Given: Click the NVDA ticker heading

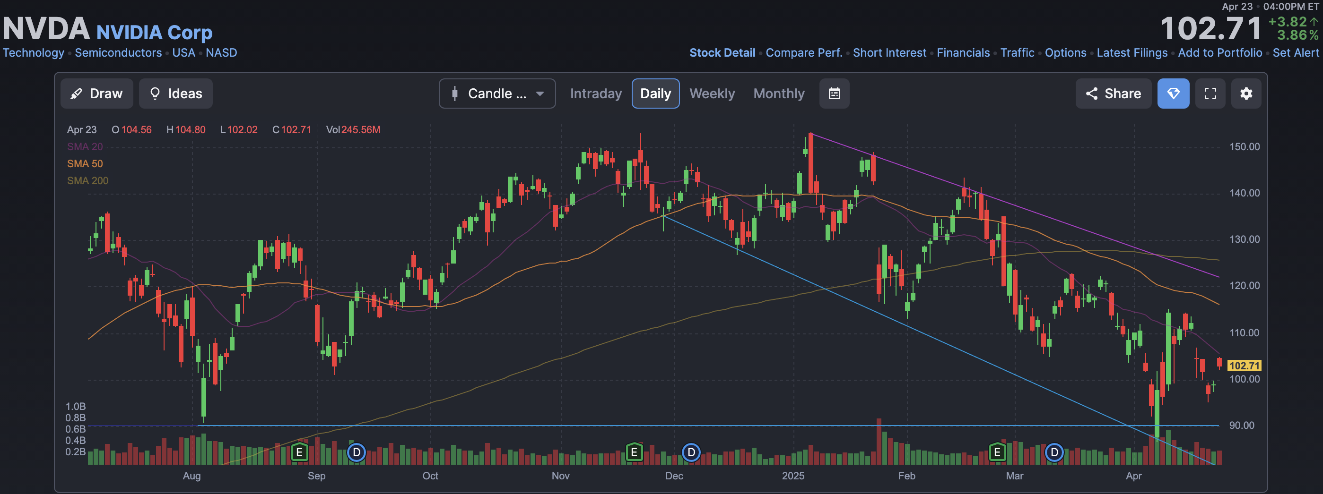Looking at the screenshot, I should (46, 28).
